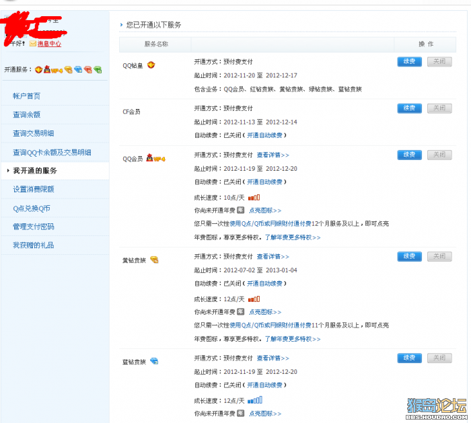The image size is (471, 423).
Task: Click the blue diamond icon beside 蓝钻贵族
Action: (154, 361)
